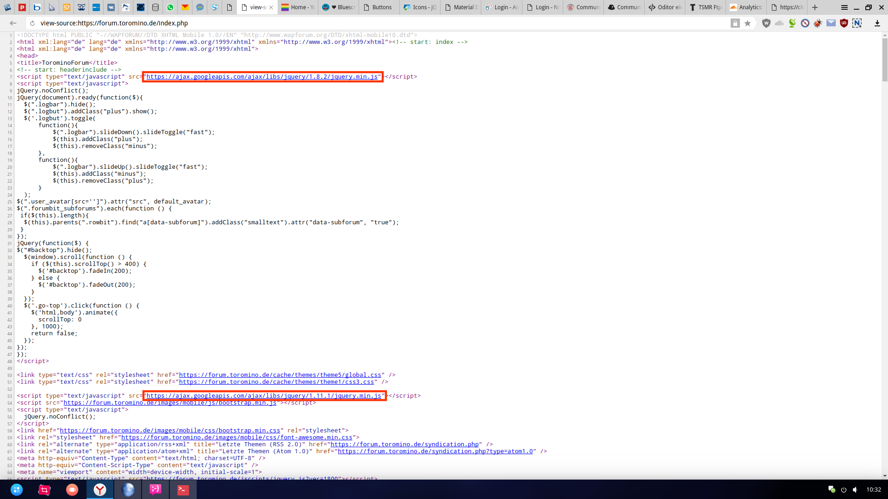Open the theme5 global.css link
The height and width of the screenshot is (499, 888).
tap(280, 375)
